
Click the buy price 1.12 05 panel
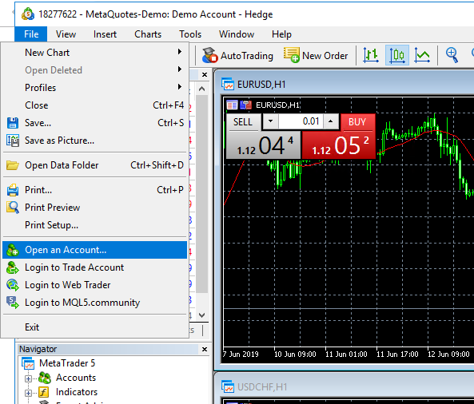point(339,145)
